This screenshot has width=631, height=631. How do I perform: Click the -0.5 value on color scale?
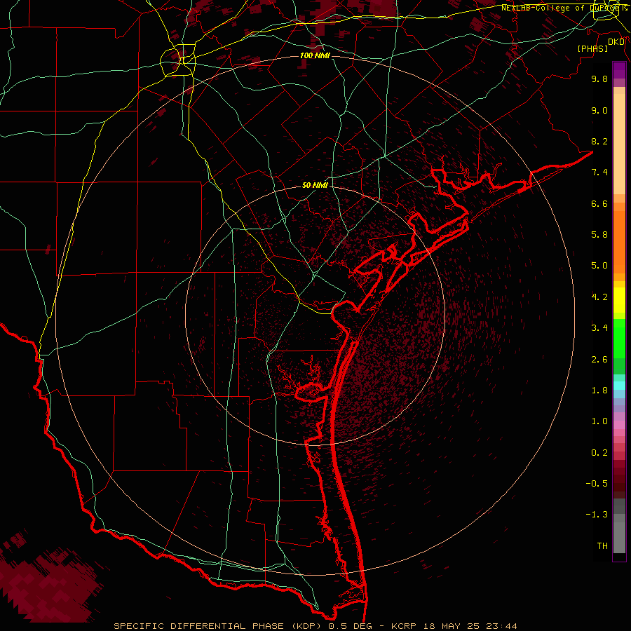click(x=597, y=484)
